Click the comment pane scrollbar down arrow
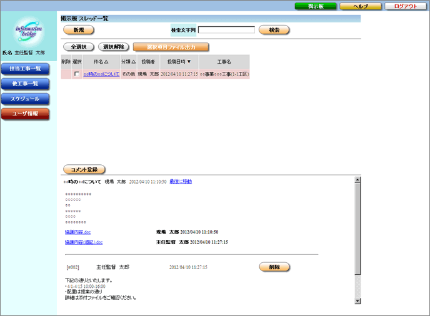Viewport: 430px width, 316px height. tap(357, 300)
